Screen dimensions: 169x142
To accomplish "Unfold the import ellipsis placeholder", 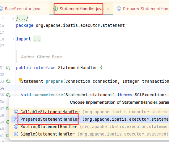I will (37, 39).
